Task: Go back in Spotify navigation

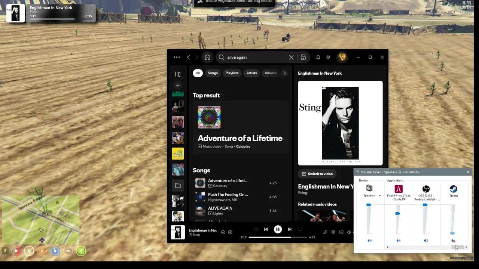Action: pos(189,57)
